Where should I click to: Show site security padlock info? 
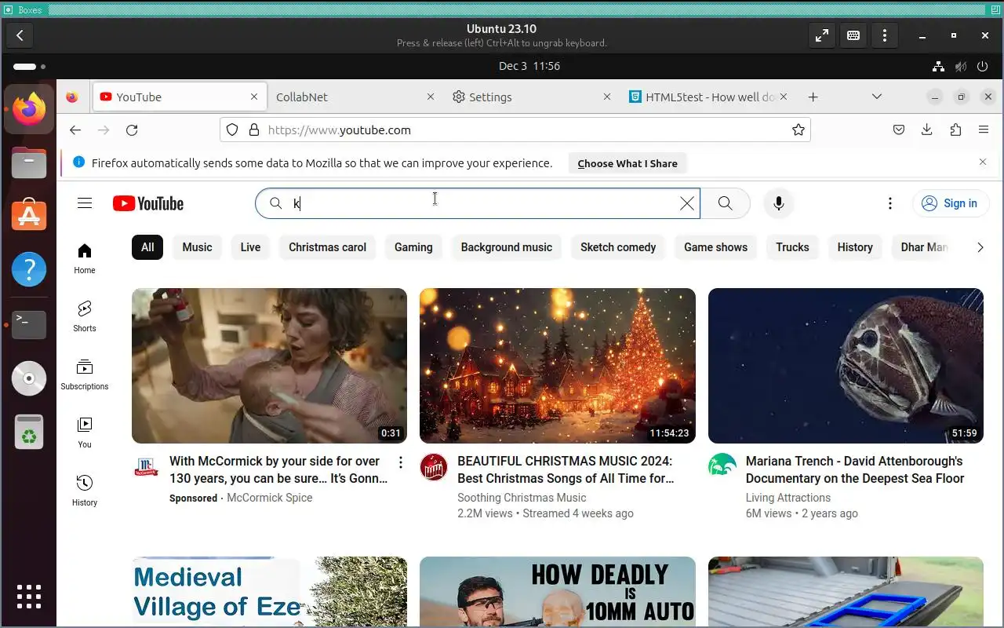[x=254, y=130]
